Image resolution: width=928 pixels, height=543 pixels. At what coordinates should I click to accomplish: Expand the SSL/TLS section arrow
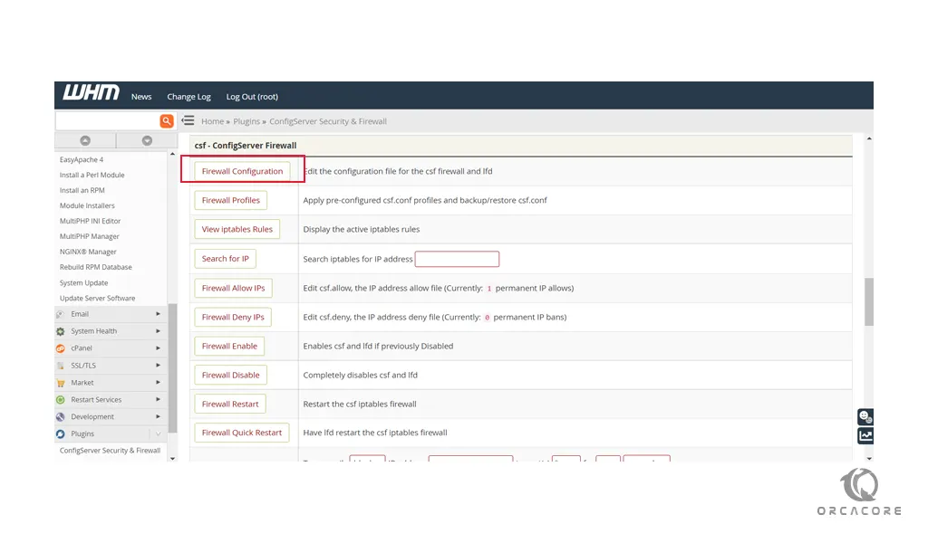(158, 366)
